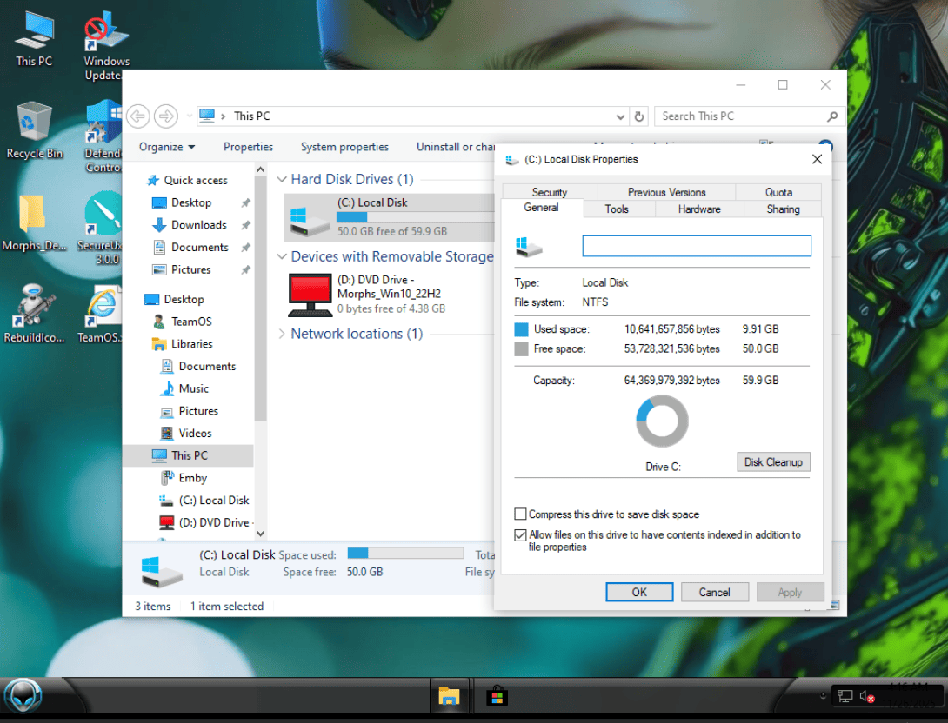This screenshot has width=948, height=723.
Task: Select the (D:) DVD Drive icon
Action: pos(310,295)
